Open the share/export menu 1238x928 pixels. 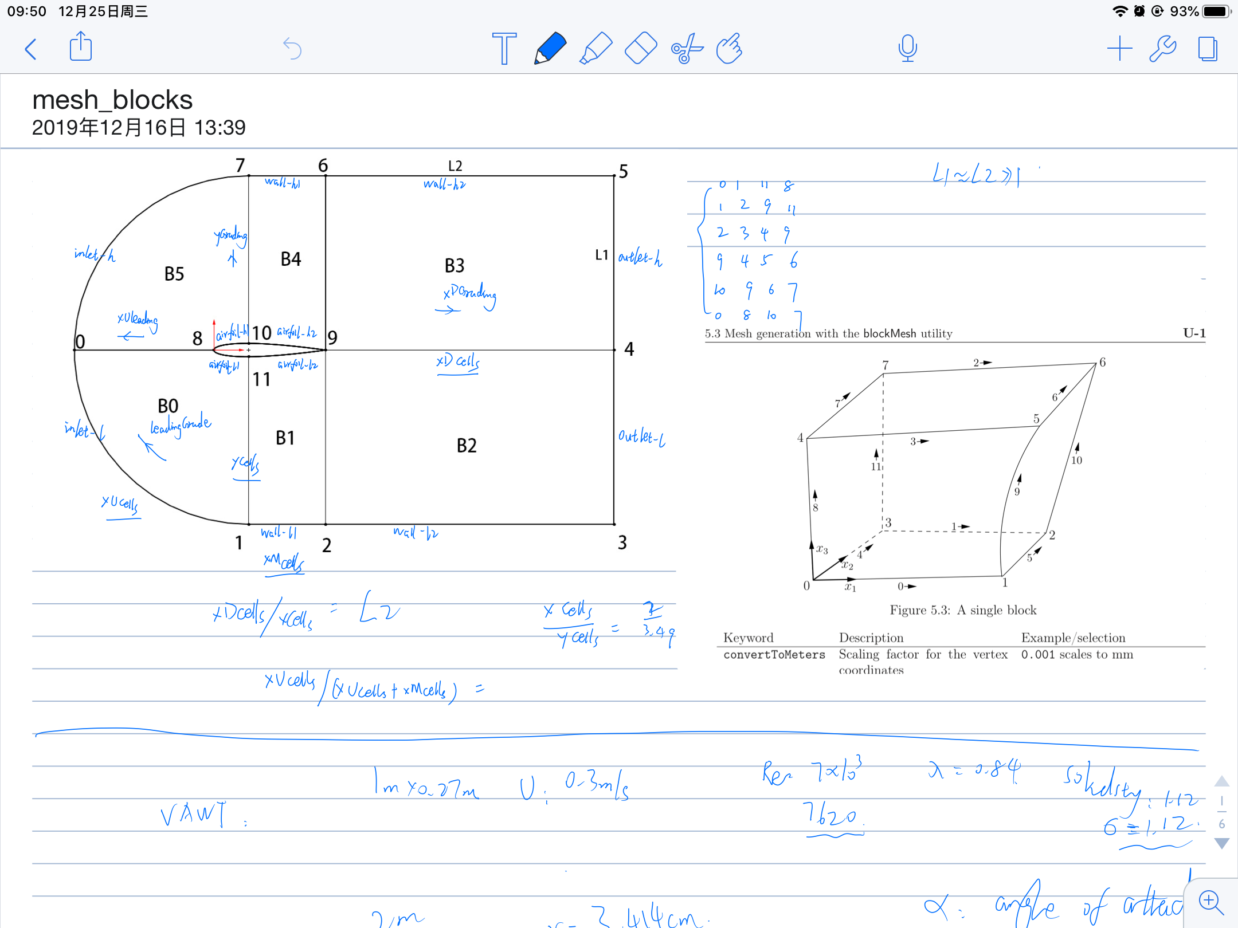pyautogui.click(x=80, y=47)
